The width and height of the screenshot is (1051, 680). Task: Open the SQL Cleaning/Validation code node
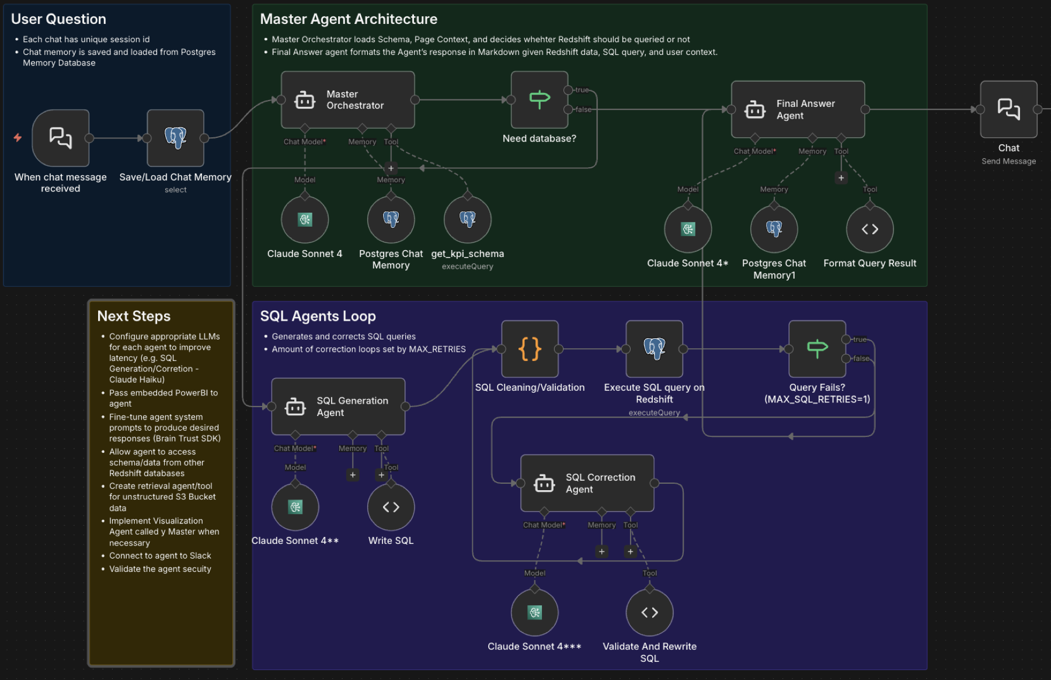530,349
